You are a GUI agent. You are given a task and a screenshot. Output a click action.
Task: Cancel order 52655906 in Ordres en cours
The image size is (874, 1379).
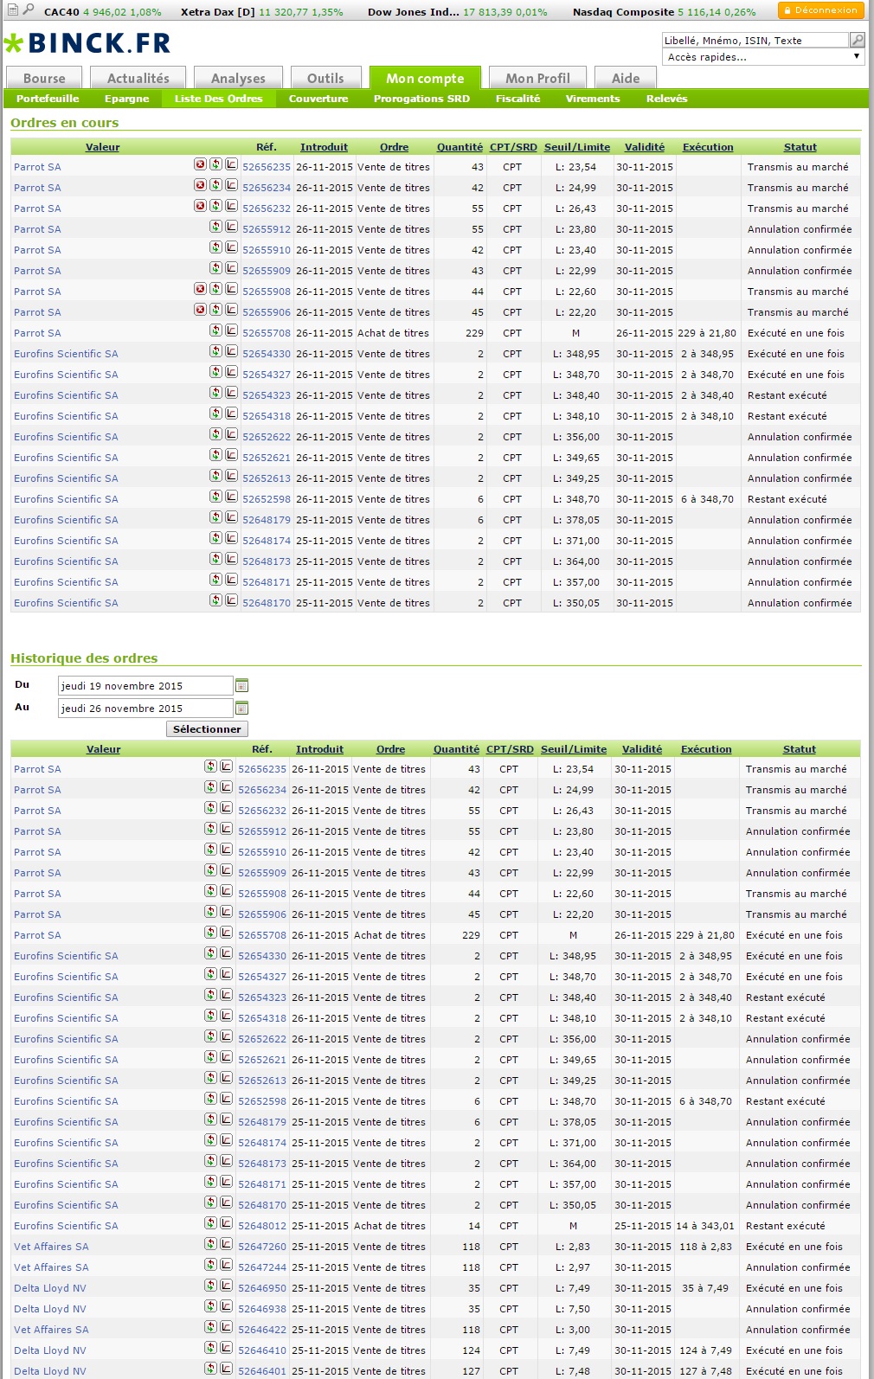(x=200, y=310)
